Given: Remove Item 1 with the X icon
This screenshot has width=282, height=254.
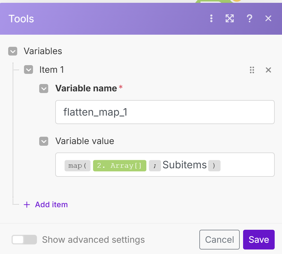Looking at the screenshot, I should coord(268,70).
